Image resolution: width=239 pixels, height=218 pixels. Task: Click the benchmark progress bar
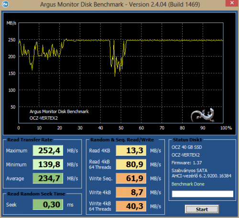point(202,194)
